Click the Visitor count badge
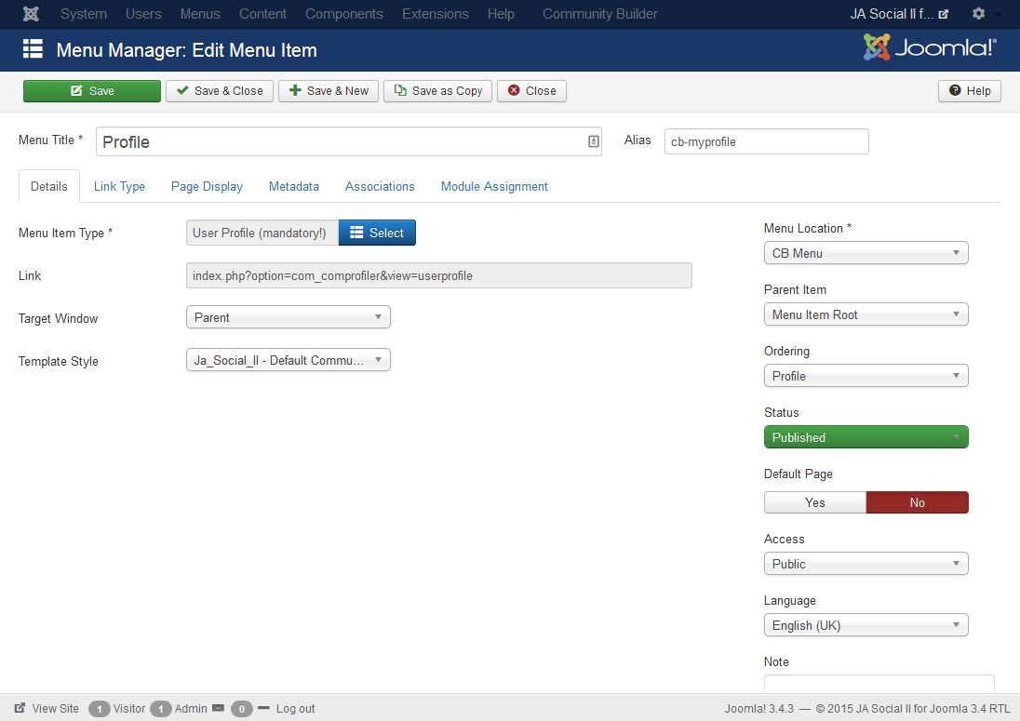 point(100,709)
